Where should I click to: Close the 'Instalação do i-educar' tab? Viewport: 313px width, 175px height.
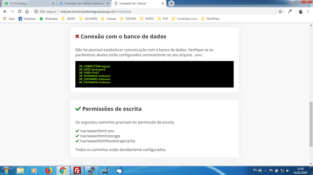[x=108, y=3]
